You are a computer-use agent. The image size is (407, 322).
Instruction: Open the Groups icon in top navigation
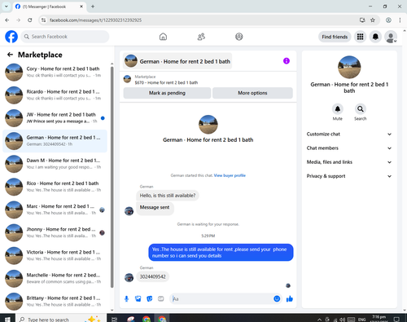click(x=239, y=37)
